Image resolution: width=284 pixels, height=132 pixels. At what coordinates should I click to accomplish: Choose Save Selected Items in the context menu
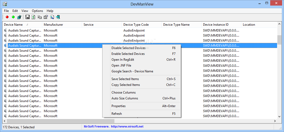(x=142, y=79)
